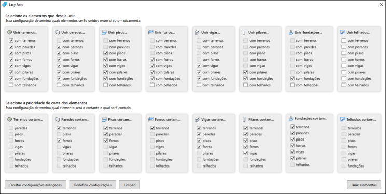Screen dimensions: 386x194
Task: Uncheck 'com fundações' under Unir pisos
Action: [105, 78]
